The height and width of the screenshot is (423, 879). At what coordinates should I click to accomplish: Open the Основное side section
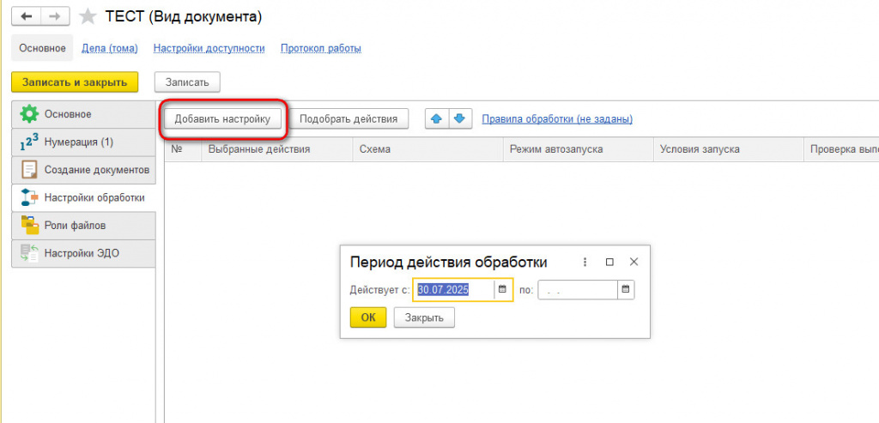tap(83, 114)
